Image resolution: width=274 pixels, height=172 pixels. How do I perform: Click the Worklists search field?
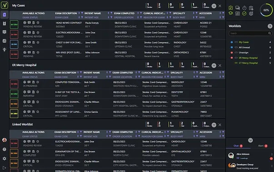(x=250, y=33)
